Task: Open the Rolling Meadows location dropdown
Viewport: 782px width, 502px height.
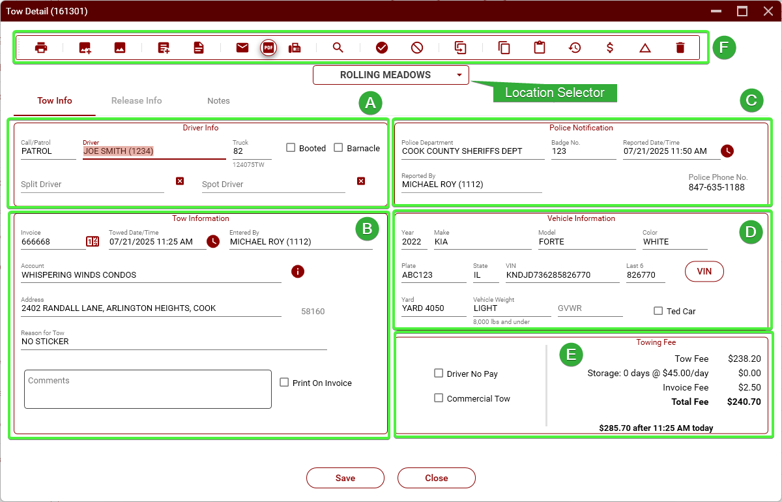Action: 391,75
